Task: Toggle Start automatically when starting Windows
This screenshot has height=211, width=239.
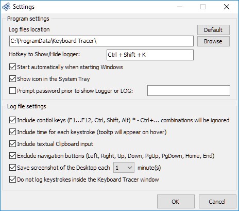Action: pos(12,67)
